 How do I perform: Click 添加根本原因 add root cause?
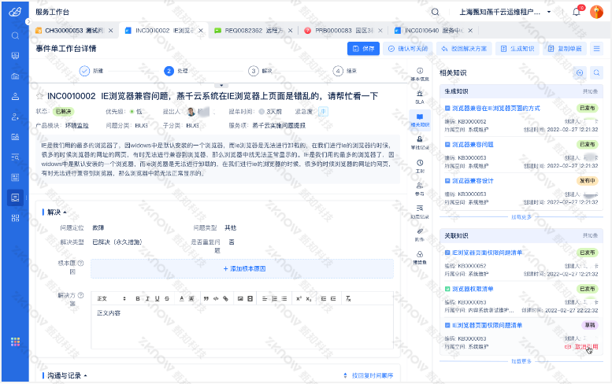pyautogui.click(x=244, y=268)
